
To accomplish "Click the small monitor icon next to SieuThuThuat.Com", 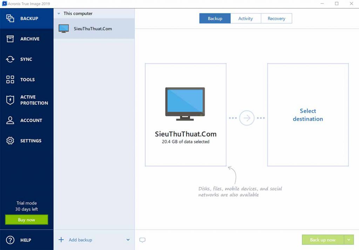I will 64,29.
